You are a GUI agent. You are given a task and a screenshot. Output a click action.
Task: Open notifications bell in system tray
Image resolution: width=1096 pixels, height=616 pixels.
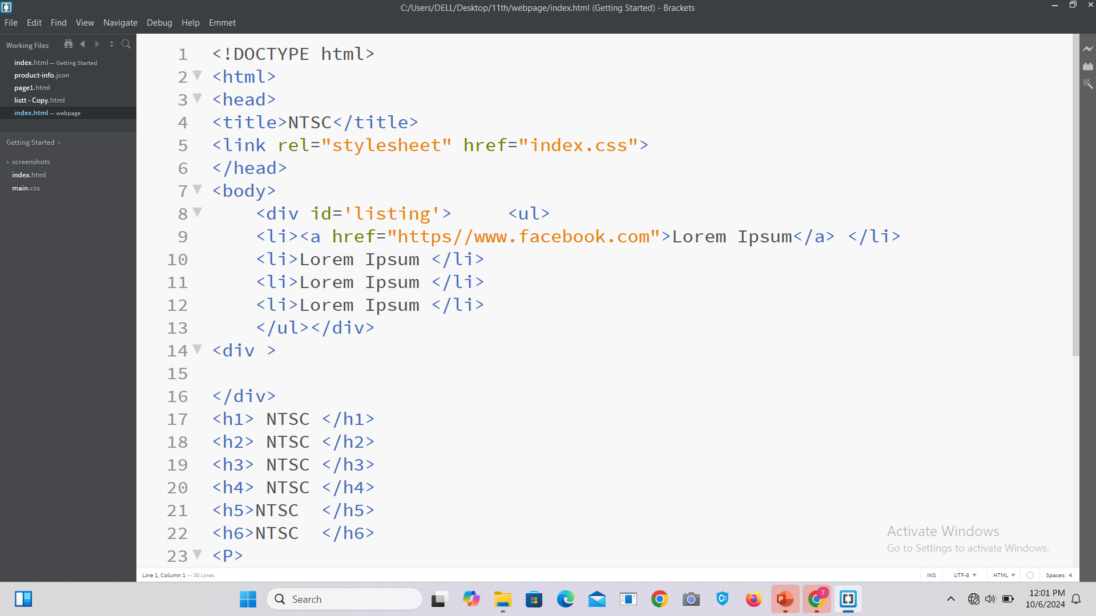click(1077, 599)
